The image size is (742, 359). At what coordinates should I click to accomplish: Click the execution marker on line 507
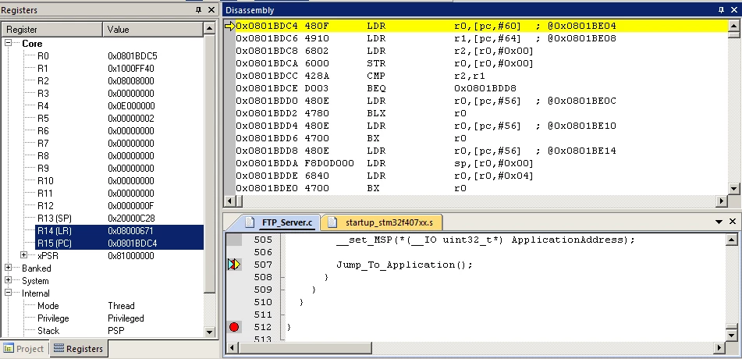tap(234, 265)
